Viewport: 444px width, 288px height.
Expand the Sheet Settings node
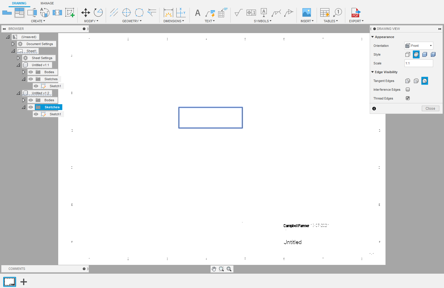[18, 58]
